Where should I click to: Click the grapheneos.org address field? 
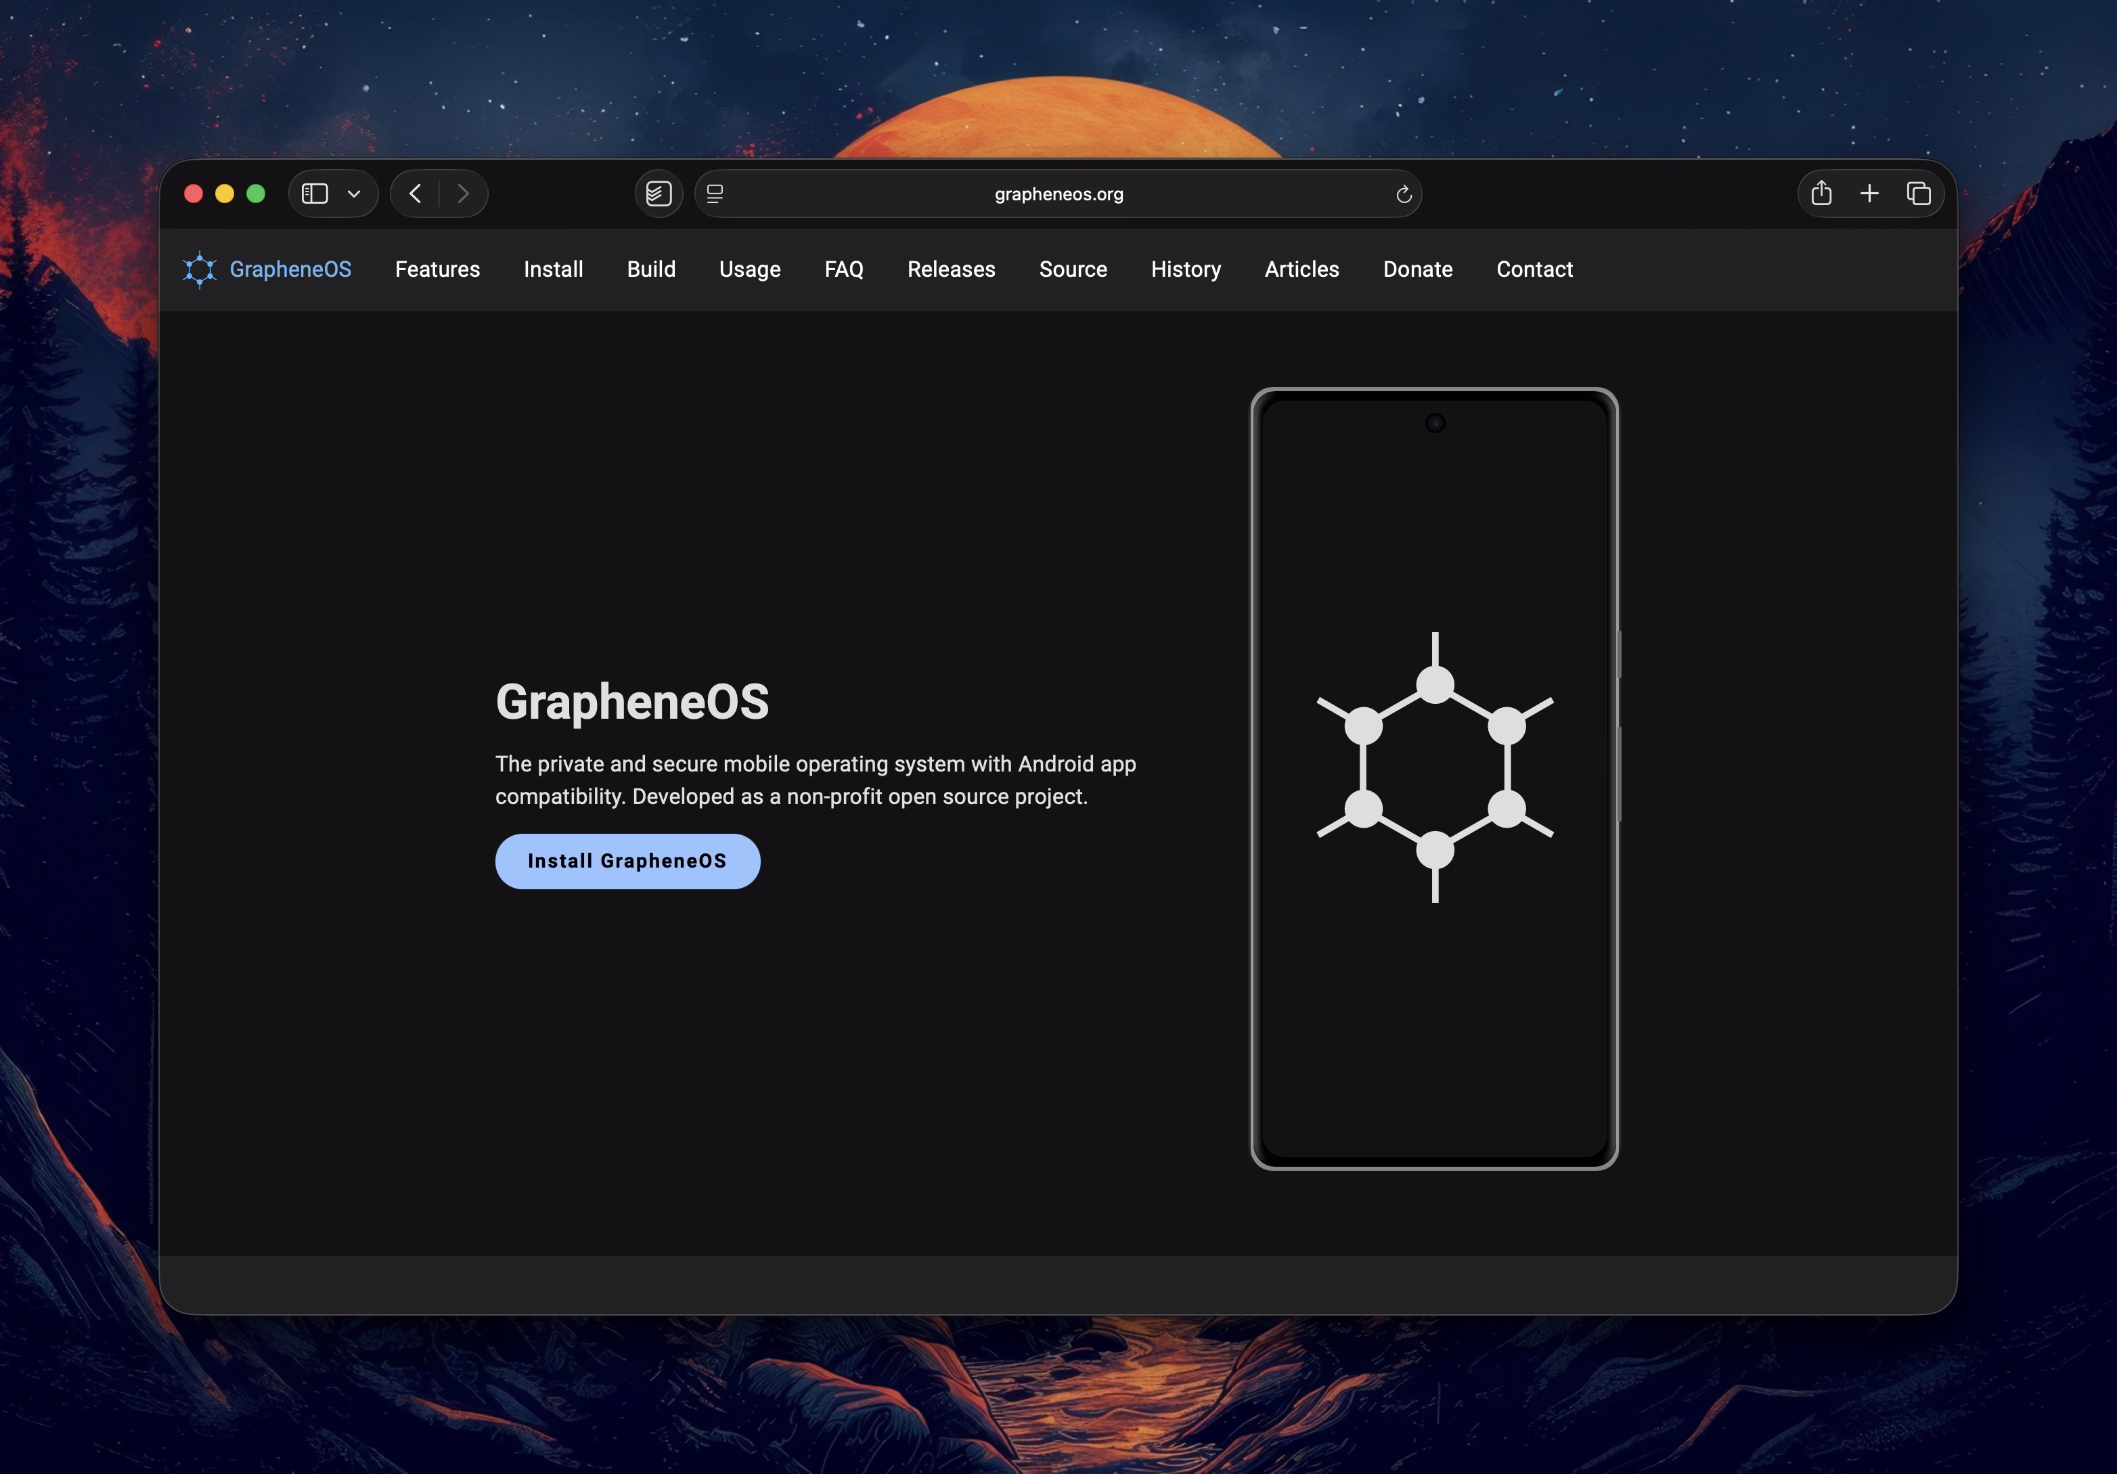[x=1058, y=194]
